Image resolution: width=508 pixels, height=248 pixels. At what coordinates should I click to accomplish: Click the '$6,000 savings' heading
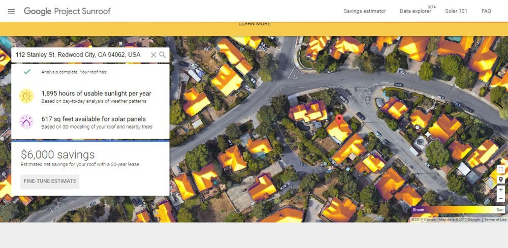(58, 154)
